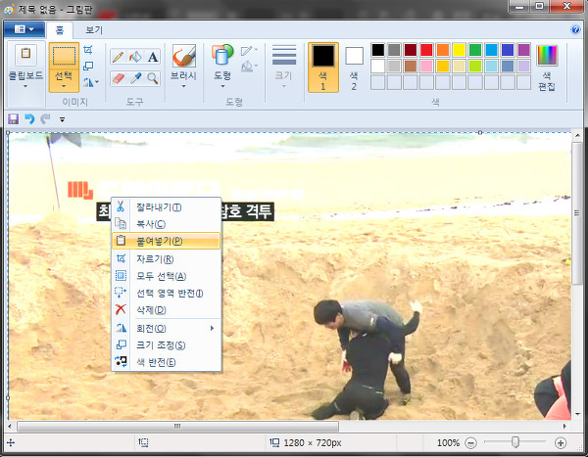
Task: Select the Pencil tool
Action: coord(118,58)
